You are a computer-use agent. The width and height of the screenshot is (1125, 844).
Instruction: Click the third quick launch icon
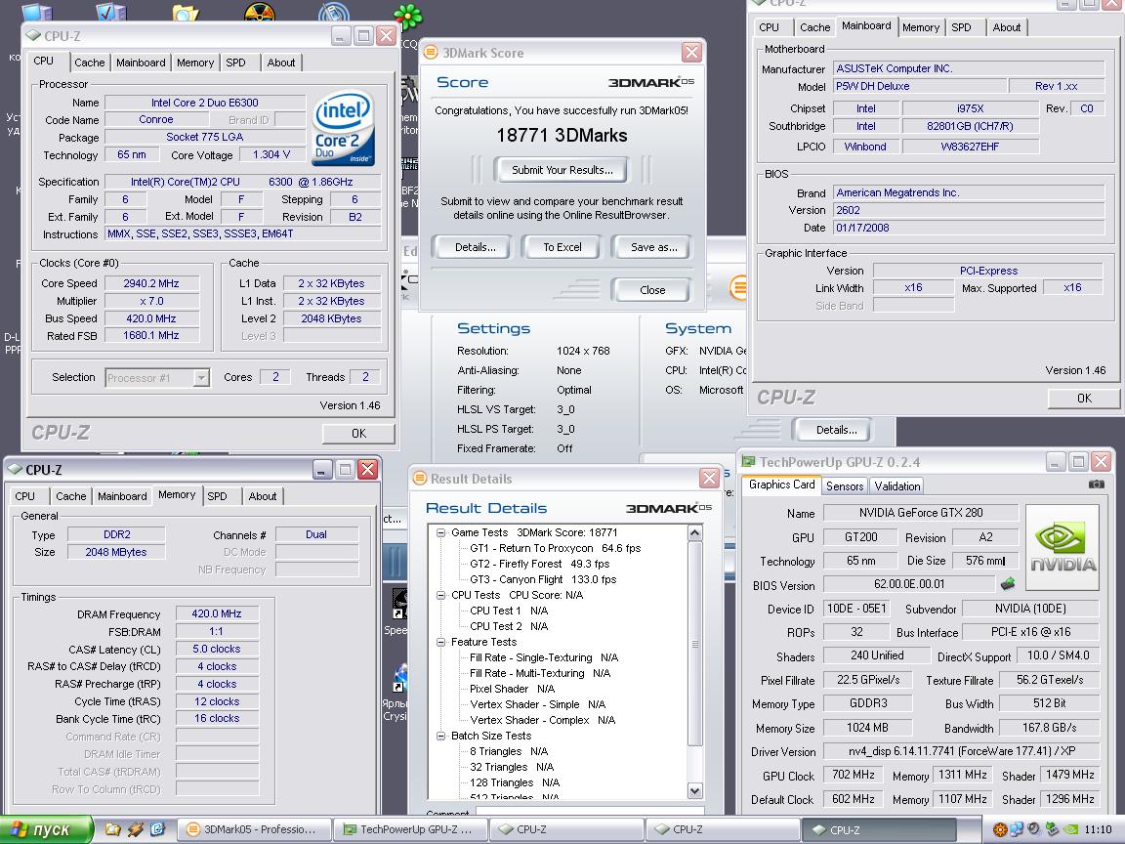(158, 829)
